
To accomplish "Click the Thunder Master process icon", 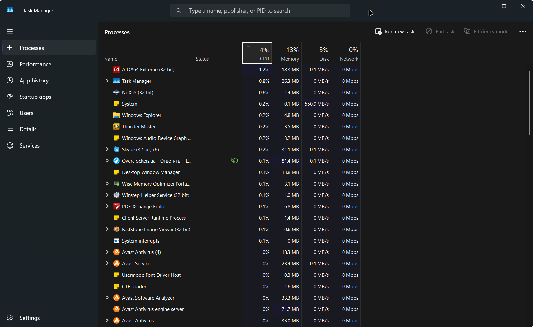I will pyautogui.click(x=116, y=126).
